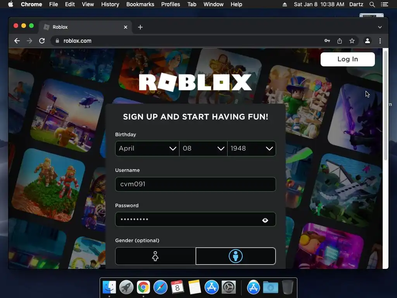Screen dimensions: 397x298
Task: Open the Apple menu
Action: coord(10,4)
